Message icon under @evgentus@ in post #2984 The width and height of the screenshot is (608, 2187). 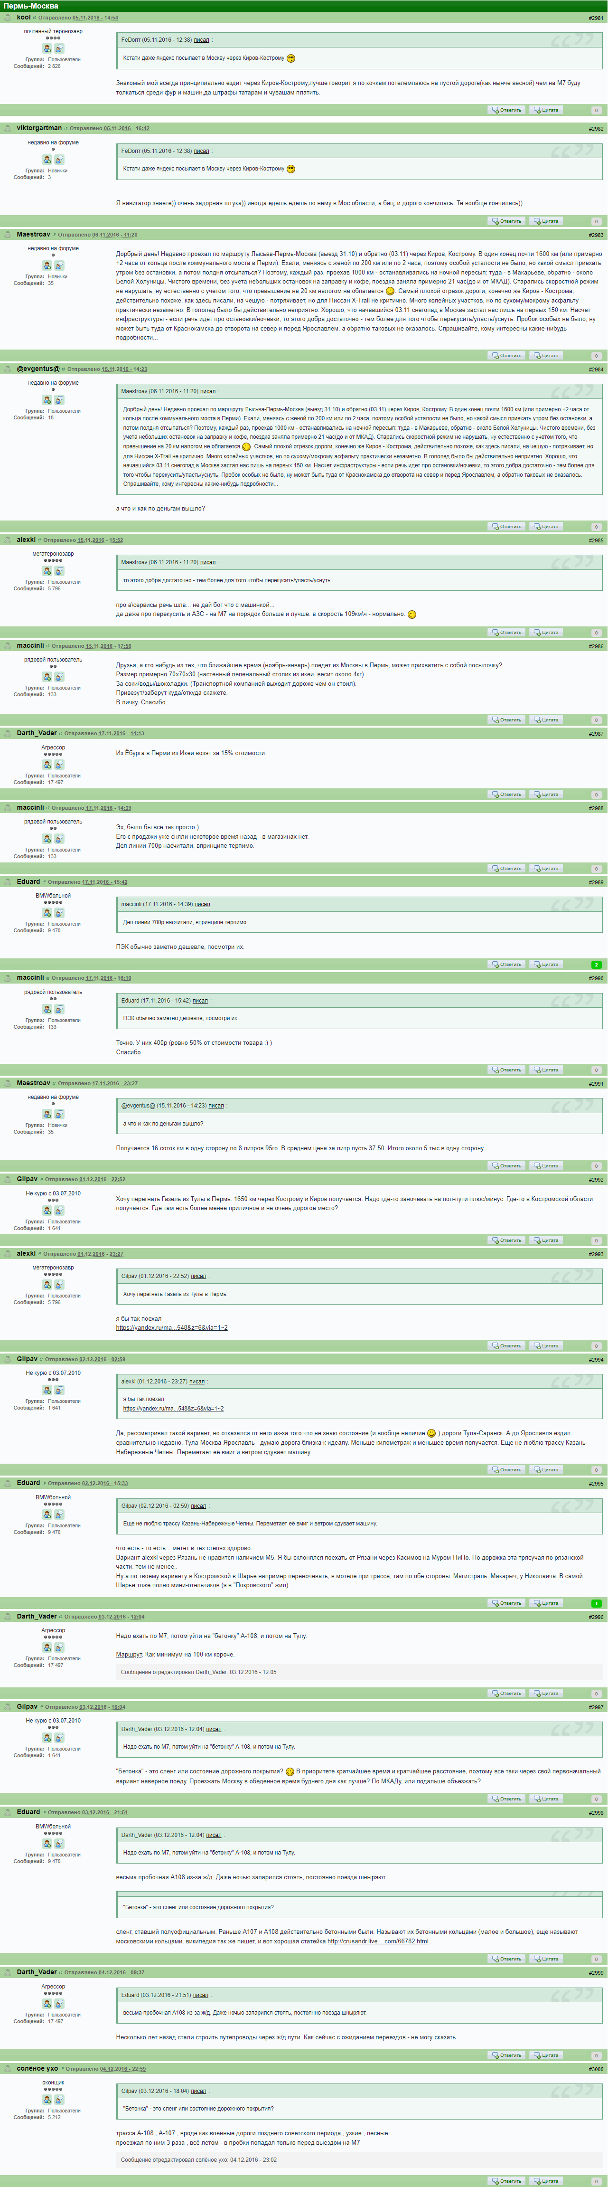click(59, 400)
